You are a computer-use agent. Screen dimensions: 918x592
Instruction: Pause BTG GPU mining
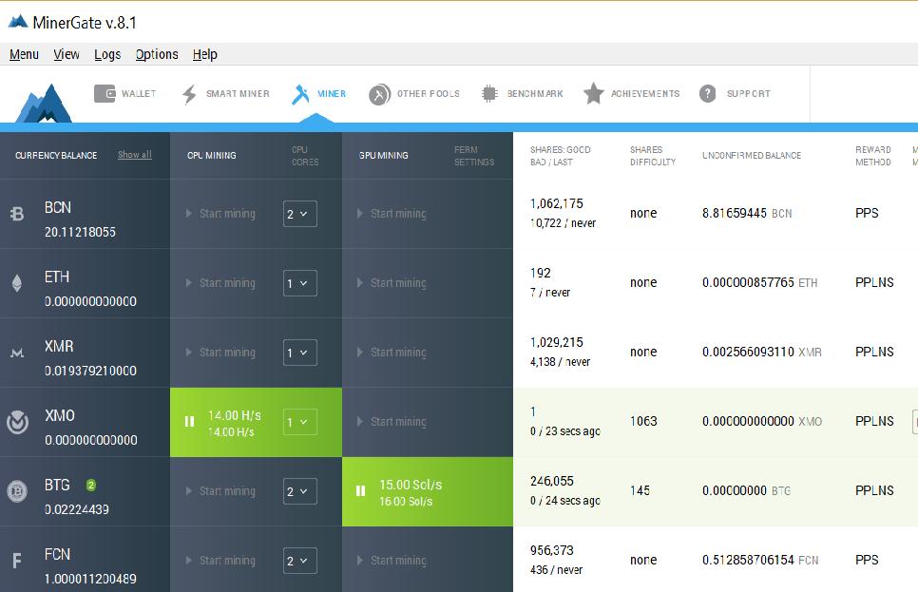point(360,491)
